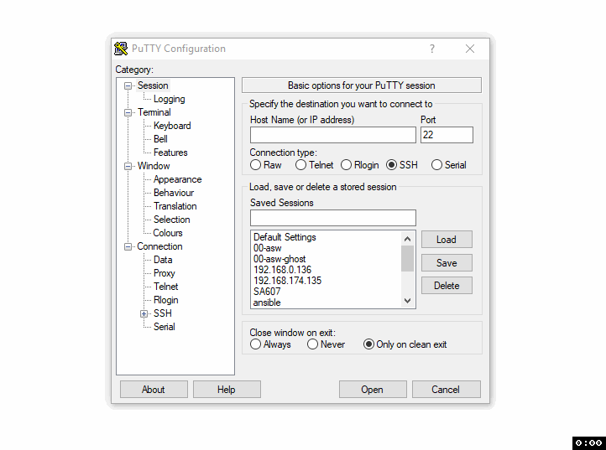Open the Translation category

(x=175, y=206)
